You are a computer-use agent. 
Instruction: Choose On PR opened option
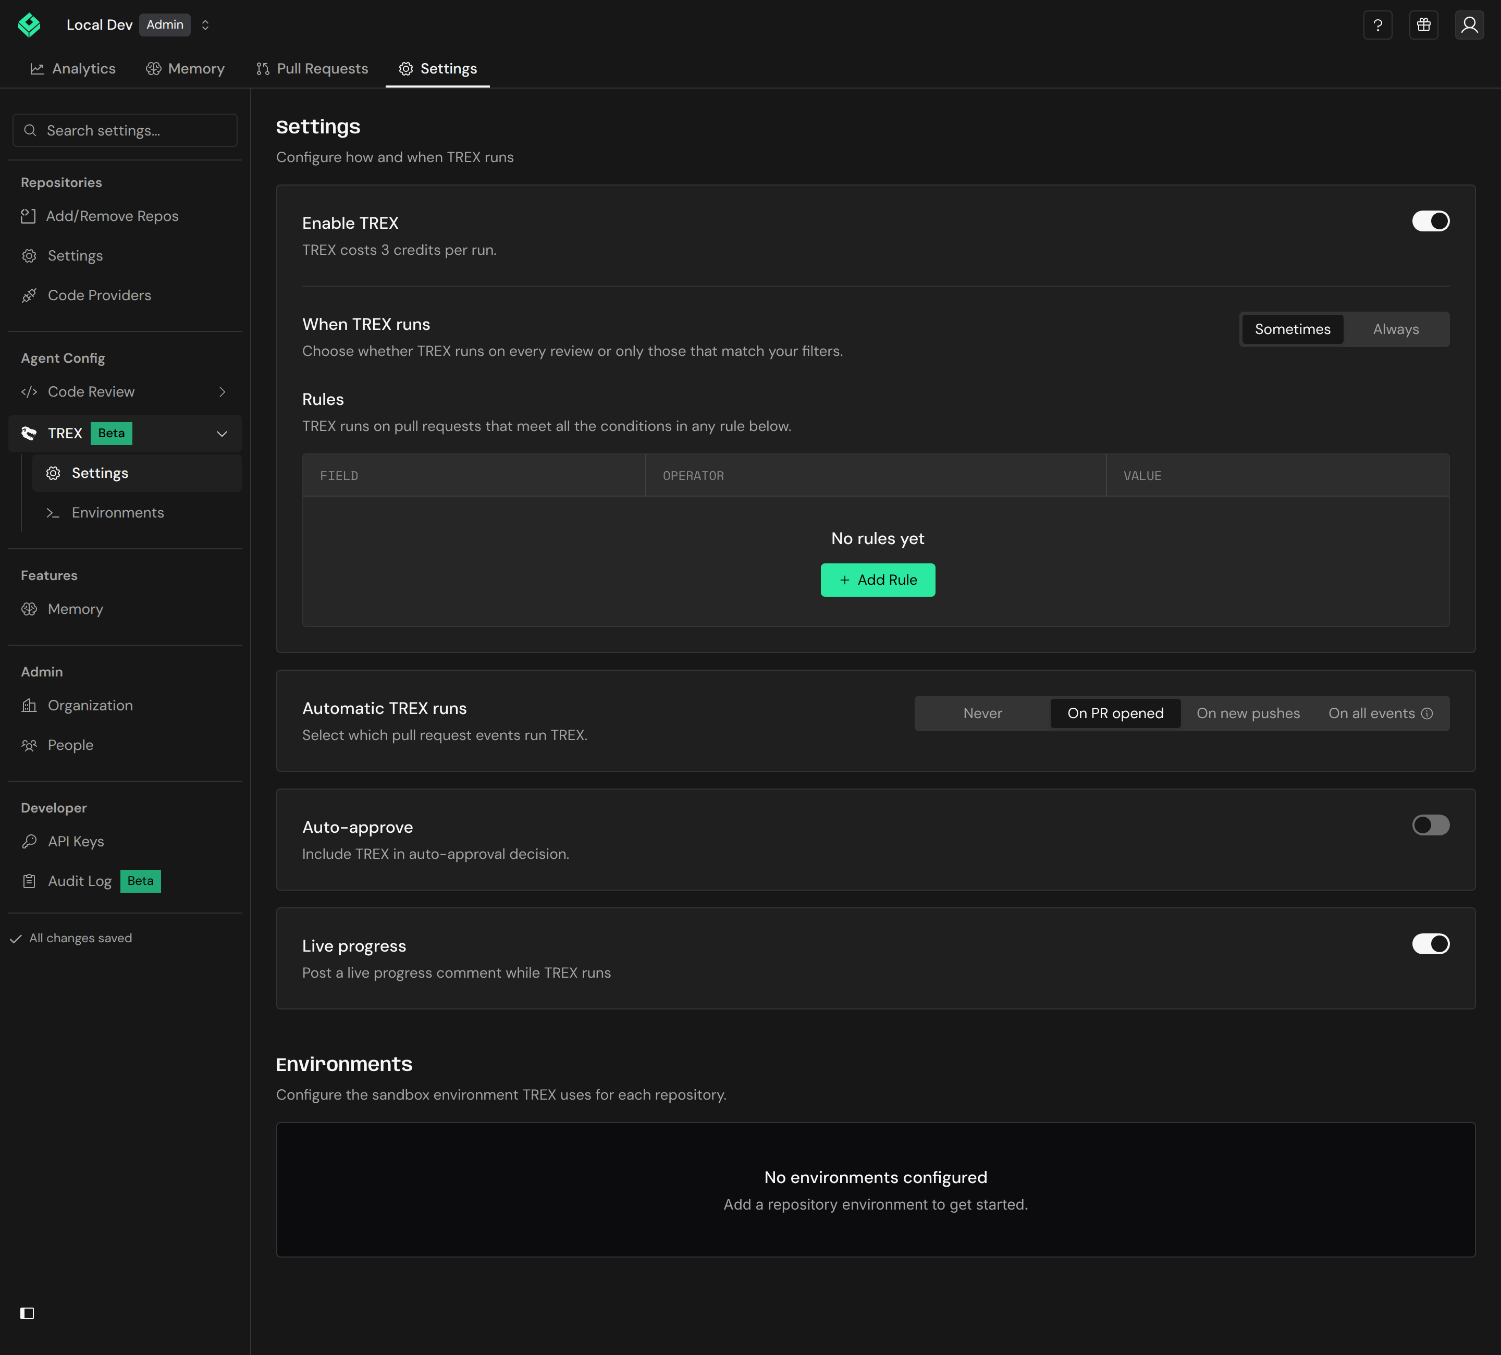(x=1115, y=713)
